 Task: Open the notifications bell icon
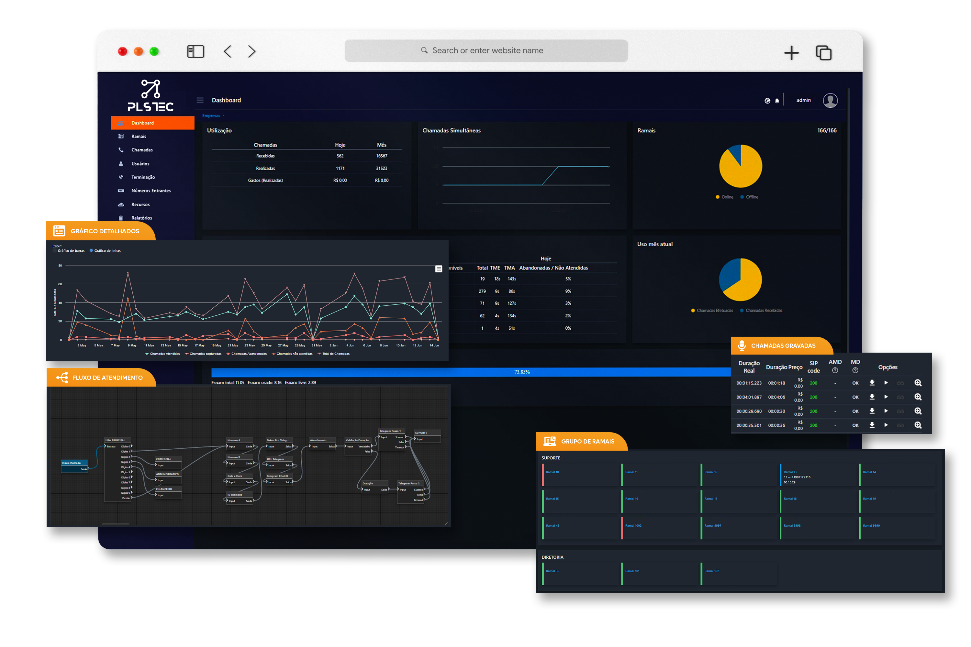tap(776, 101)
